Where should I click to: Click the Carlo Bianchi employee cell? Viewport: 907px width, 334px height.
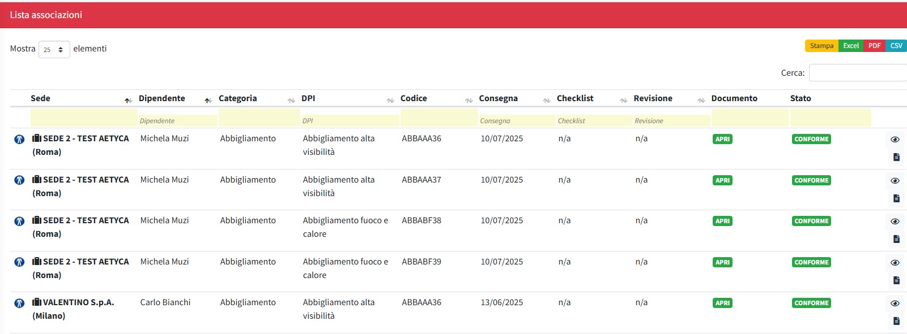point(165,302)
